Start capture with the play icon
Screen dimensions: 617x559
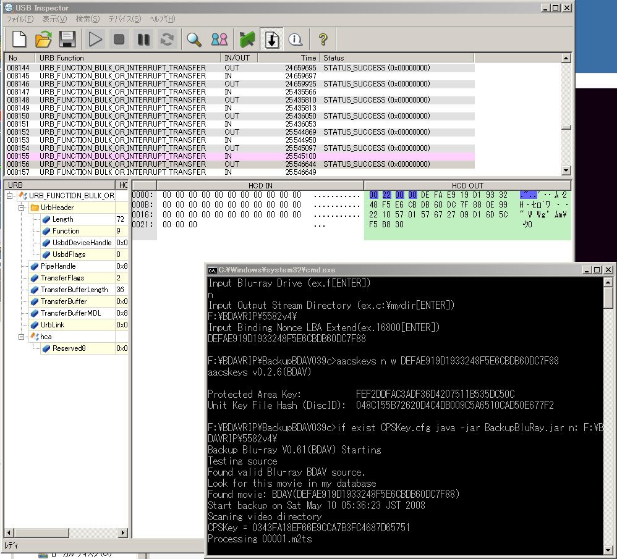[x=95, y=40]
